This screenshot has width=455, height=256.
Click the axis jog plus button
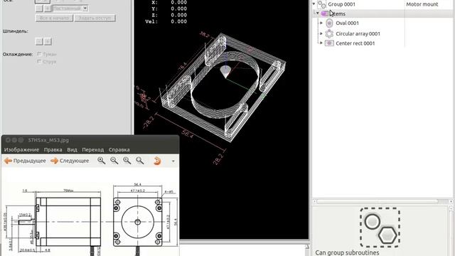(48, 9)
